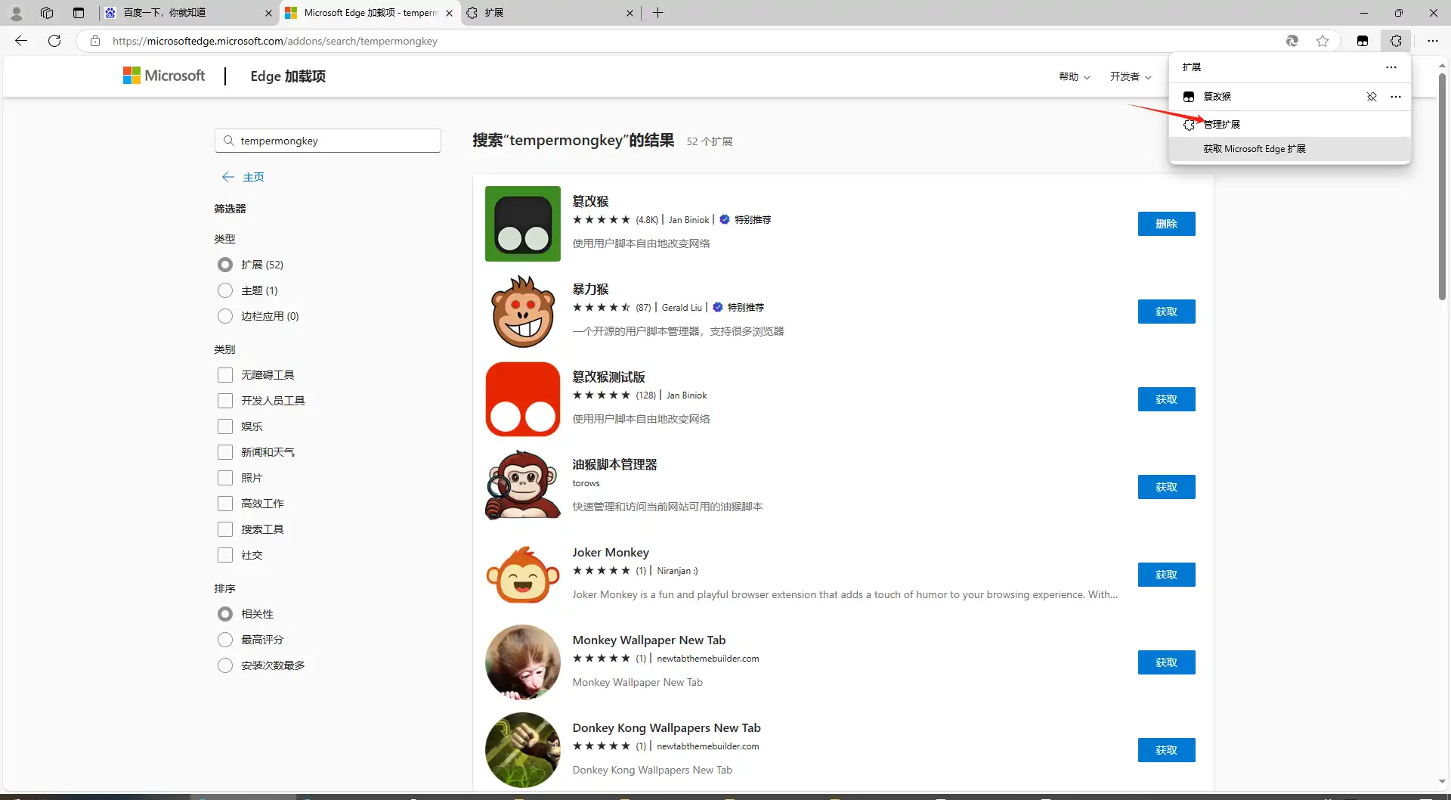
Task: Click the page vertical scrollbar
Action: 1441,189
